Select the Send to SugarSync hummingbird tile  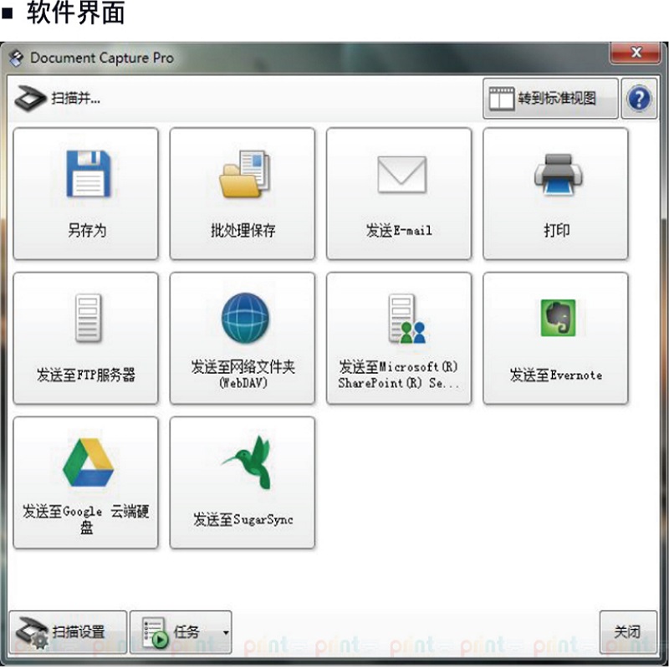coord(243,483)
